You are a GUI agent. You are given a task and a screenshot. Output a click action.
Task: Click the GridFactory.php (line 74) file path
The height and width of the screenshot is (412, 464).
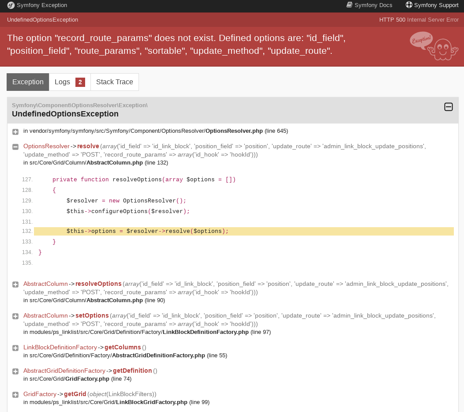pyautogui.click(x=77, y=378)
